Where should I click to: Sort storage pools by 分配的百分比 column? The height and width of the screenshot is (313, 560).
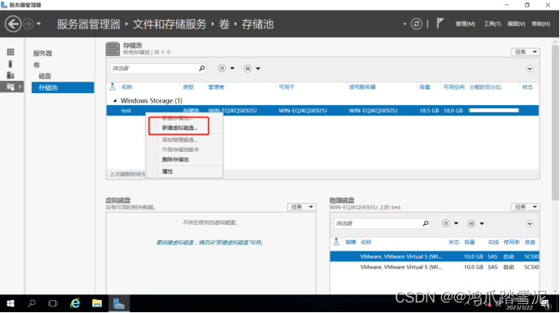coord(485,87)
